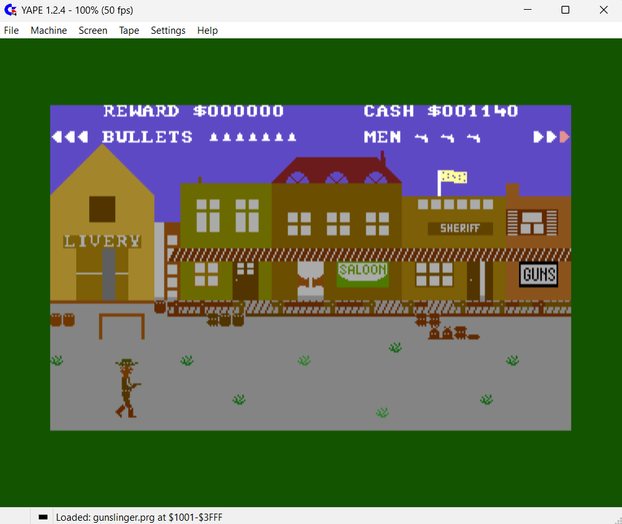Open the Help menu

pyautogui.click(x=207, y=31)
